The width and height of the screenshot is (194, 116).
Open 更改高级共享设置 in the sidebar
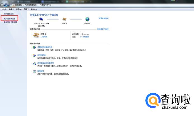[x=10, y=22]
